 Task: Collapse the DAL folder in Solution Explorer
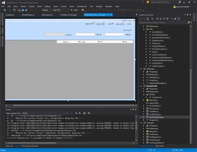tap(144, 29)
